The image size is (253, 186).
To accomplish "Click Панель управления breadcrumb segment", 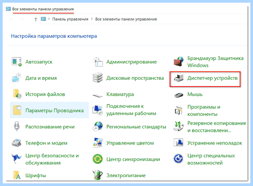I will click(70, 19).
